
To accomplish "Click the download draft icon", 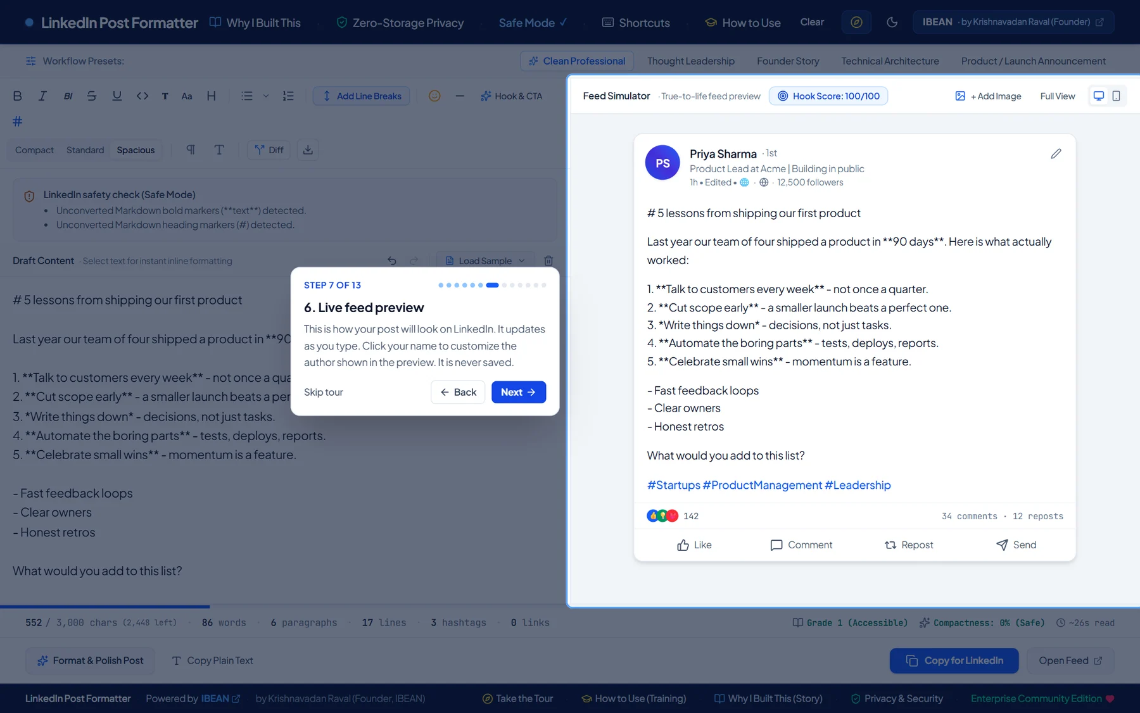I will 308,150.
